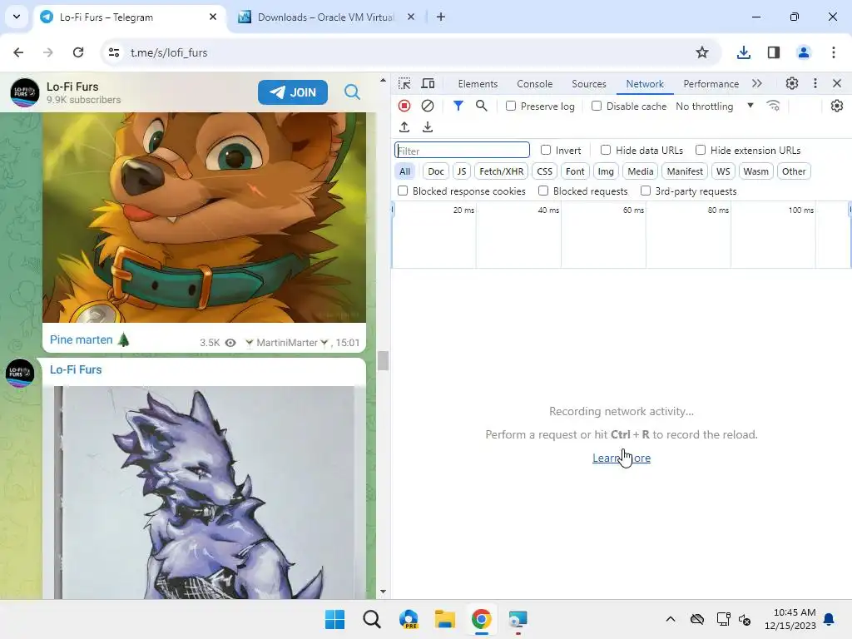
Task: Enable Preserve log checkbox
Action: pos(511,106)
